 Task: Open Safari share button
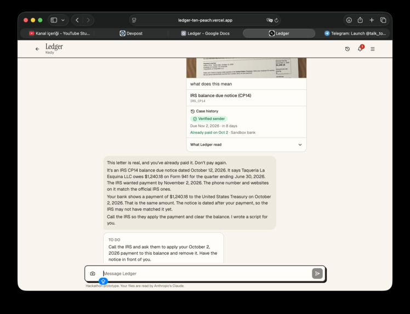tap(360, 20)
